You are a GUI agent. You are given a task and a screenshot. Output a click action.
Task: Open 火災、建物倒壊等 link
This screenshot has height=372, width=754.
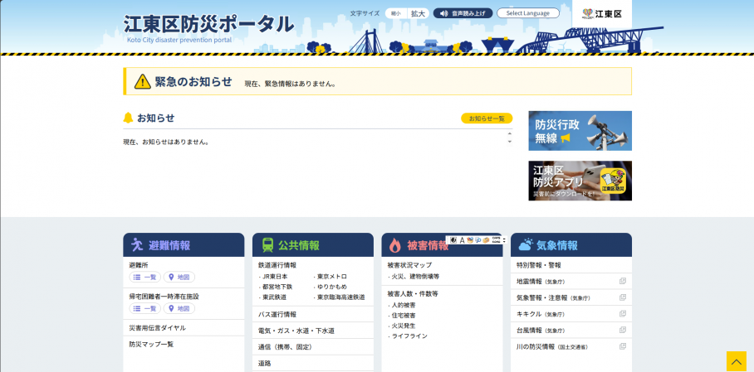pyautogui.click(x=414, y=277)
